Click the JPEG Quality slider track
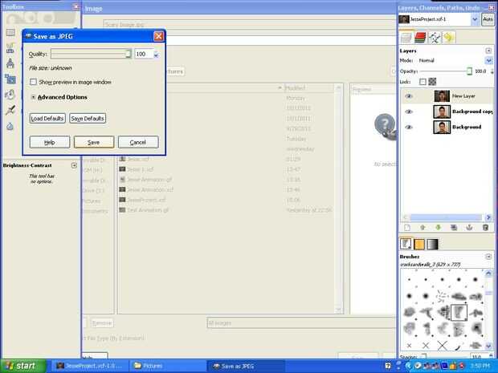This screenshot has width=498, height=373. point(91,54)
